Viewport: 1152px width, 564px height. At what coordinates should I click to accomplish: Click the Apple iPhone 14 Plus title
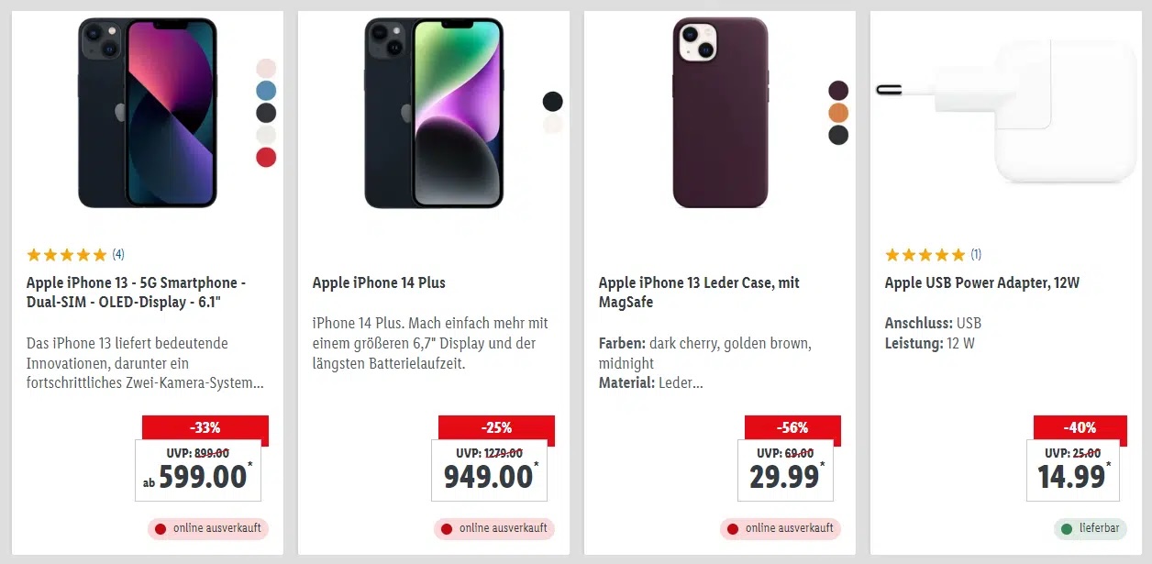pos(379,282)
